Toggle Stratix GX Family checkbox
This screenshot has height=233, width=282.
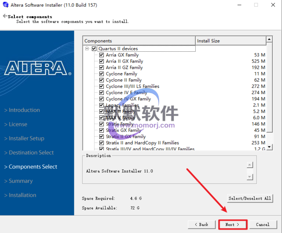(102, 130)
